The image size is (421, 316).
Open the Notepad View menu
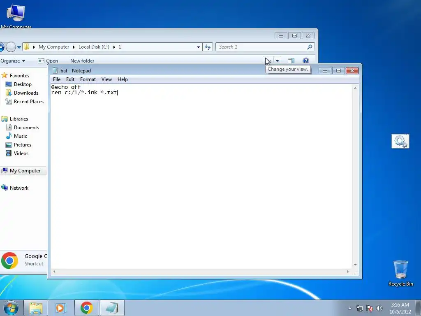(x=106, y=79)
